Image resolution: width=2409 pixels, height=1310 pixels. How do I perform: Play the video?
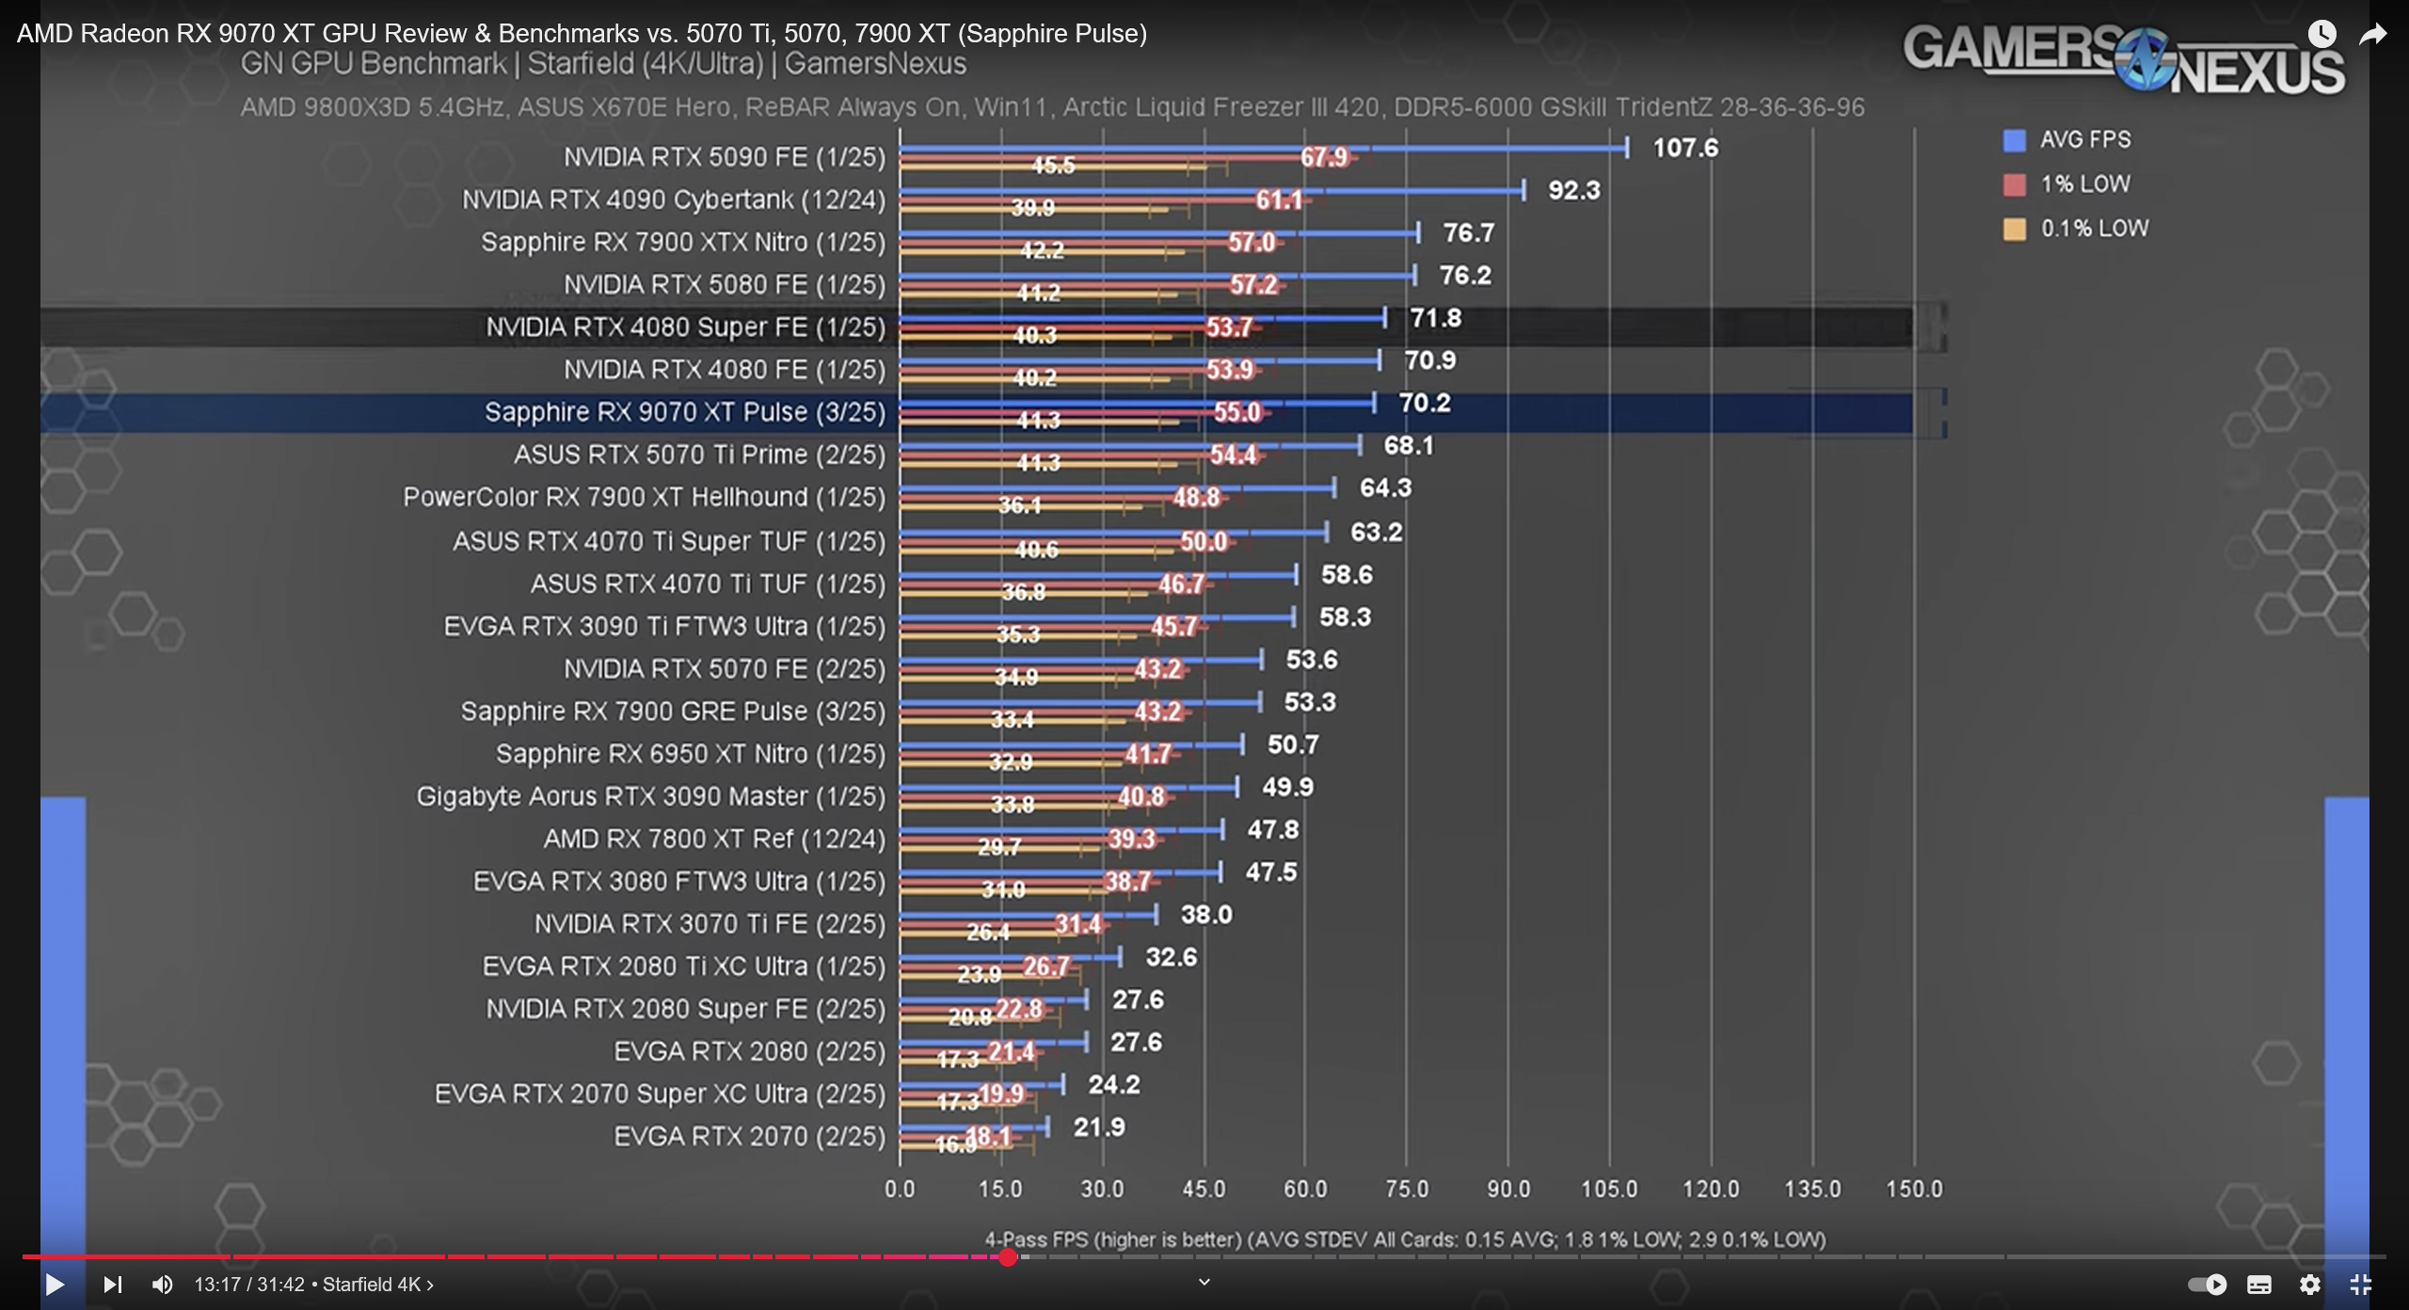(55, 1284)
